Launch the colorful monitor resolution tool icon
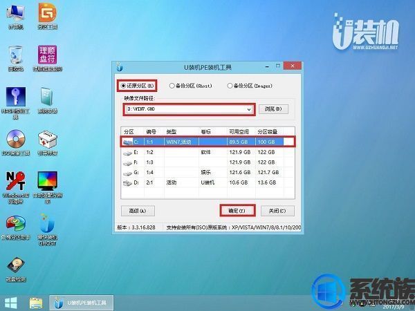This screenshot has height=311, width=415. 47,187
